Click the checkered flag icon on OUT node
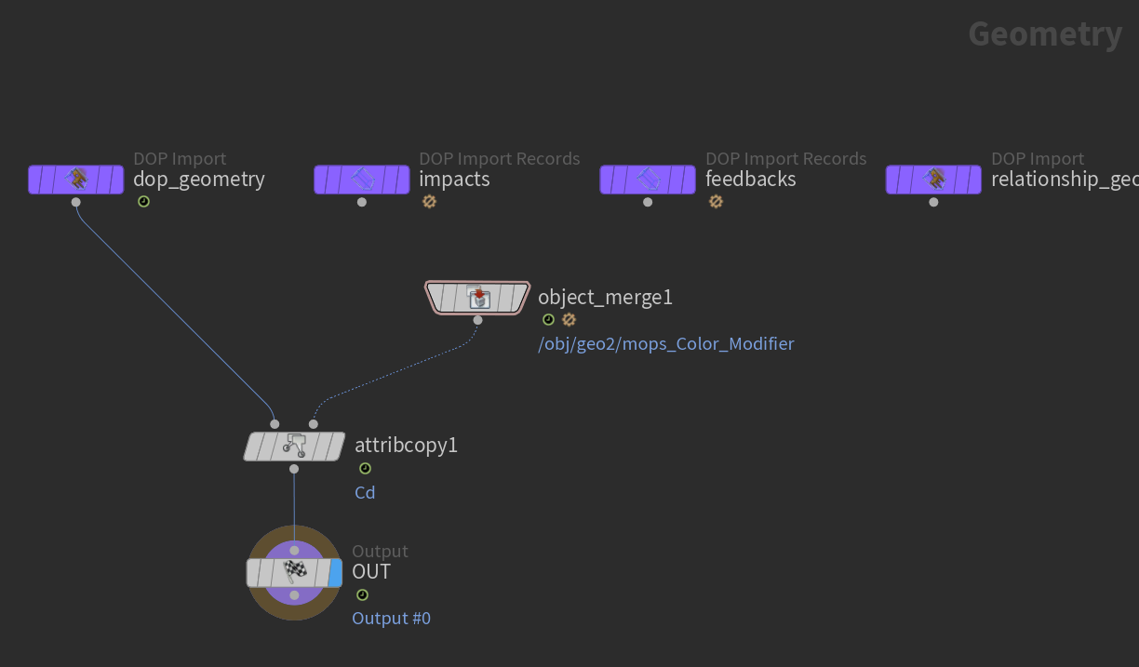Image resolution: width=1139 pixels, height=667 pixels. pos(293,572)
